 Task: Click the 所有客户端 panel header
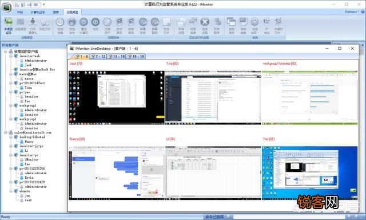pos(10,45)
